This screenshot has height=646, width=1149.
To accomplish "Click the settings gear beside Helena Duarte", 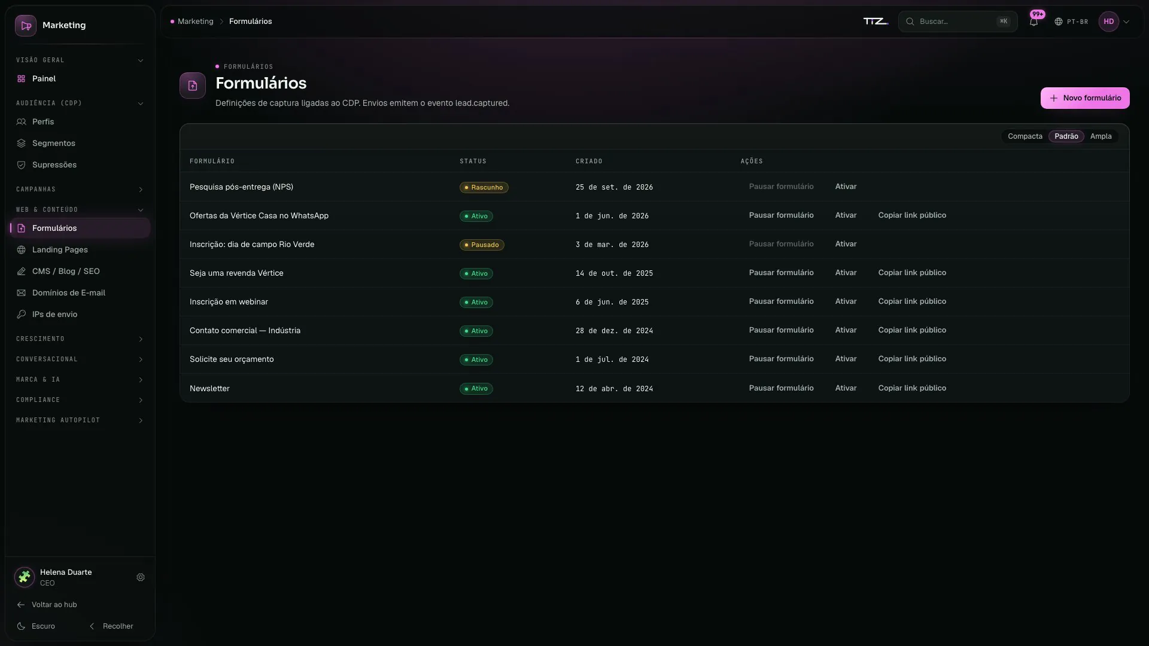I will (x=141, y=577).
